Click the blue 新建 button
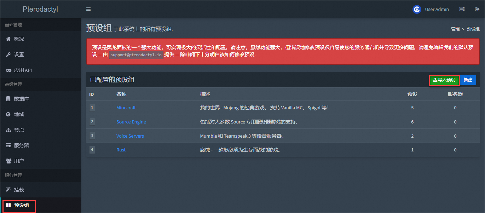Screen dimensions: 485x213 point(468,80)
